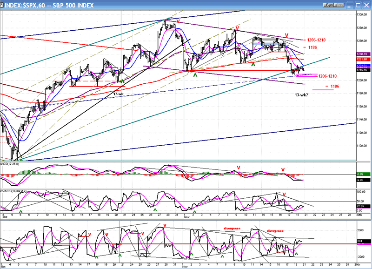Select the 13-wk? cycle annotation
This screenshot has width=372, height=269.
[303, 95]
